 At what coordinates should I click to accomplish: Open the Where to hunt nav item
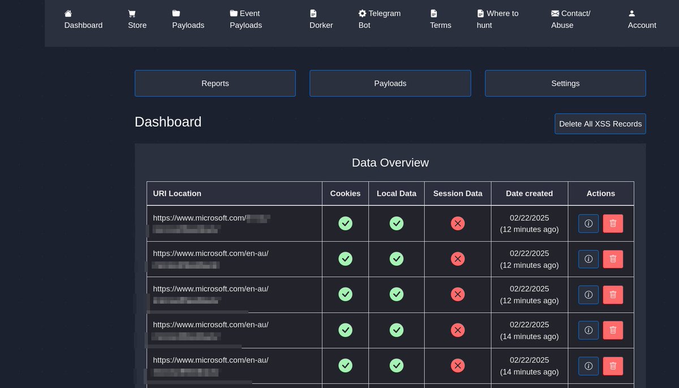[x=497, y=19]
